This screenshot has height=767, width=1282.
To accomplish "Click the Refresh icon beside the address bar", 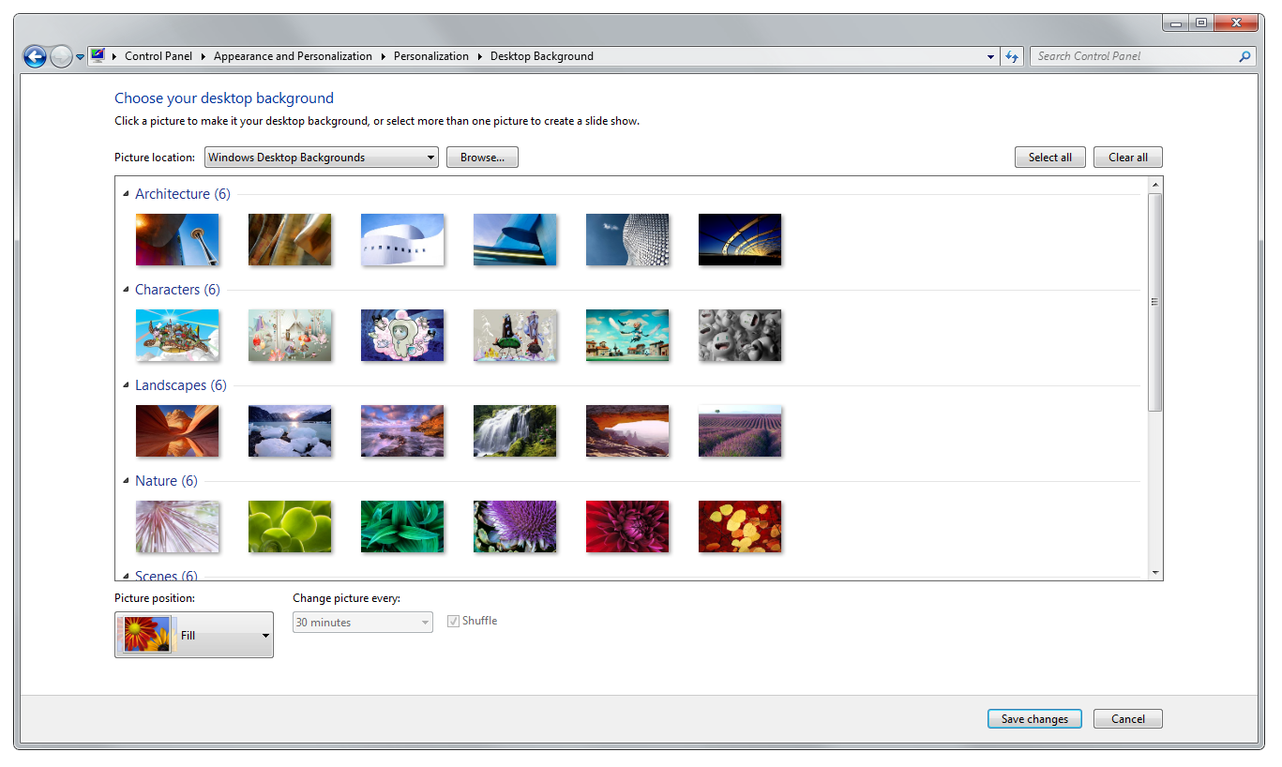I will (x=1012, y=56).
